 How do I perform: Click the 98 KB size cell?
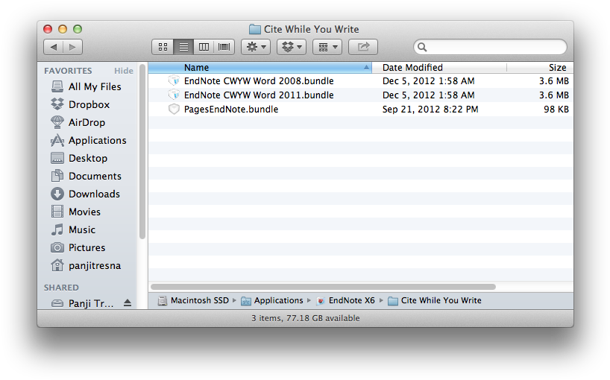556,110
